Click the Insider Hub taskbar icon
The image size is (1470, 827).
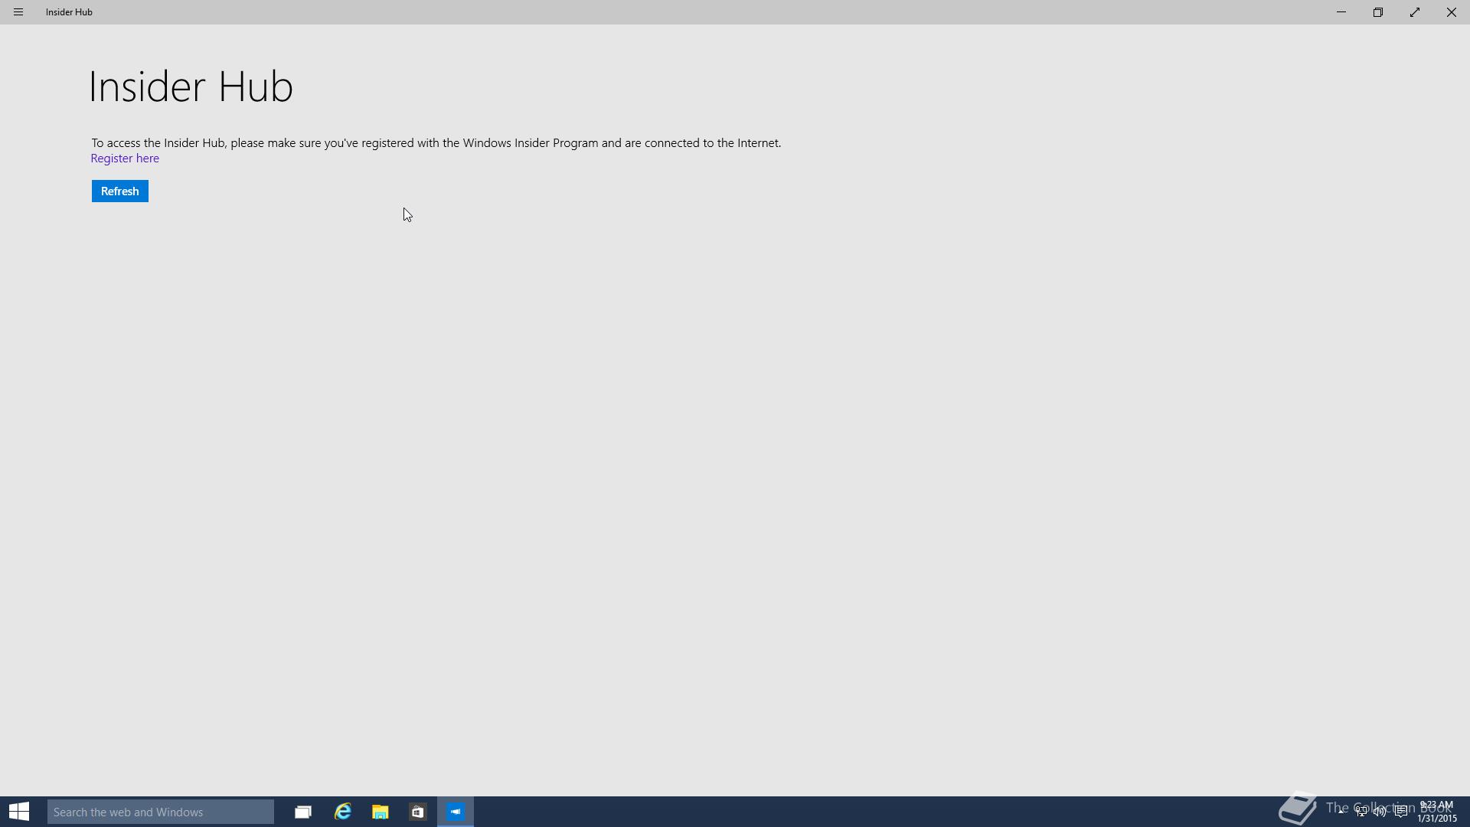[456, 812]
